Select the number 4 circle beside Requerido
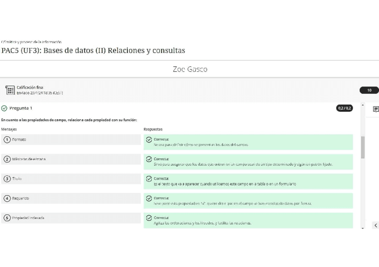 coord(7,199)
